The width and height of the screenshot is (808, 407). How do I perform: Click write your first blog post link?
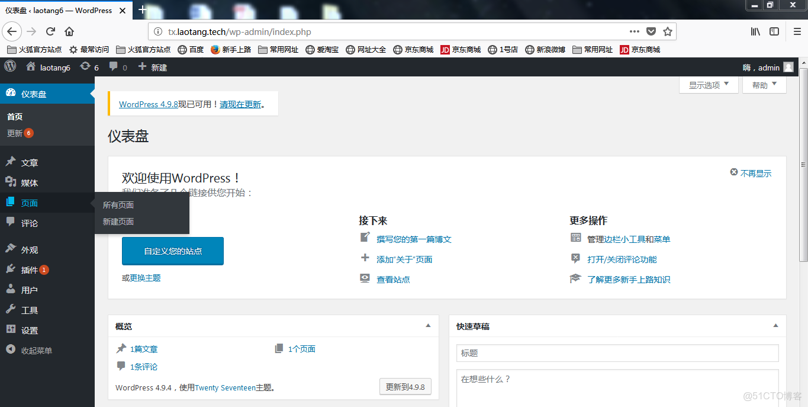click(414, 239)
